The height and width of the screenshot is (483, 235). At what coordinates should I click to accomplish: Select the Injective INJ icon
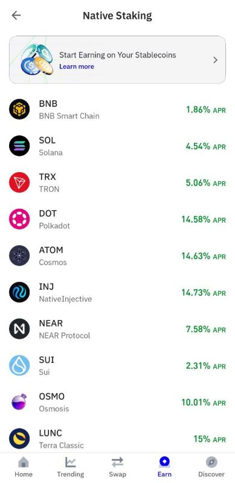coord(19,292)
